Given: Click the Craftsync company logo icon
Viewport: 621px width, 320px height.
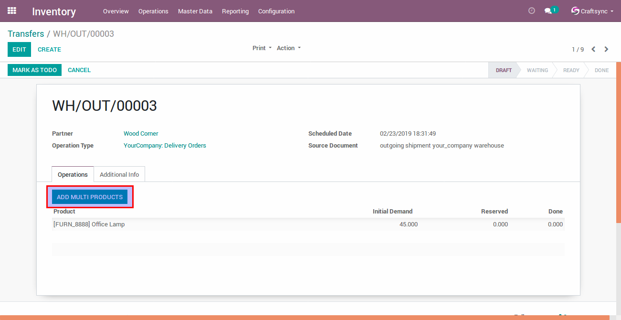Looking at the screenshot, I should click(575, 11).
